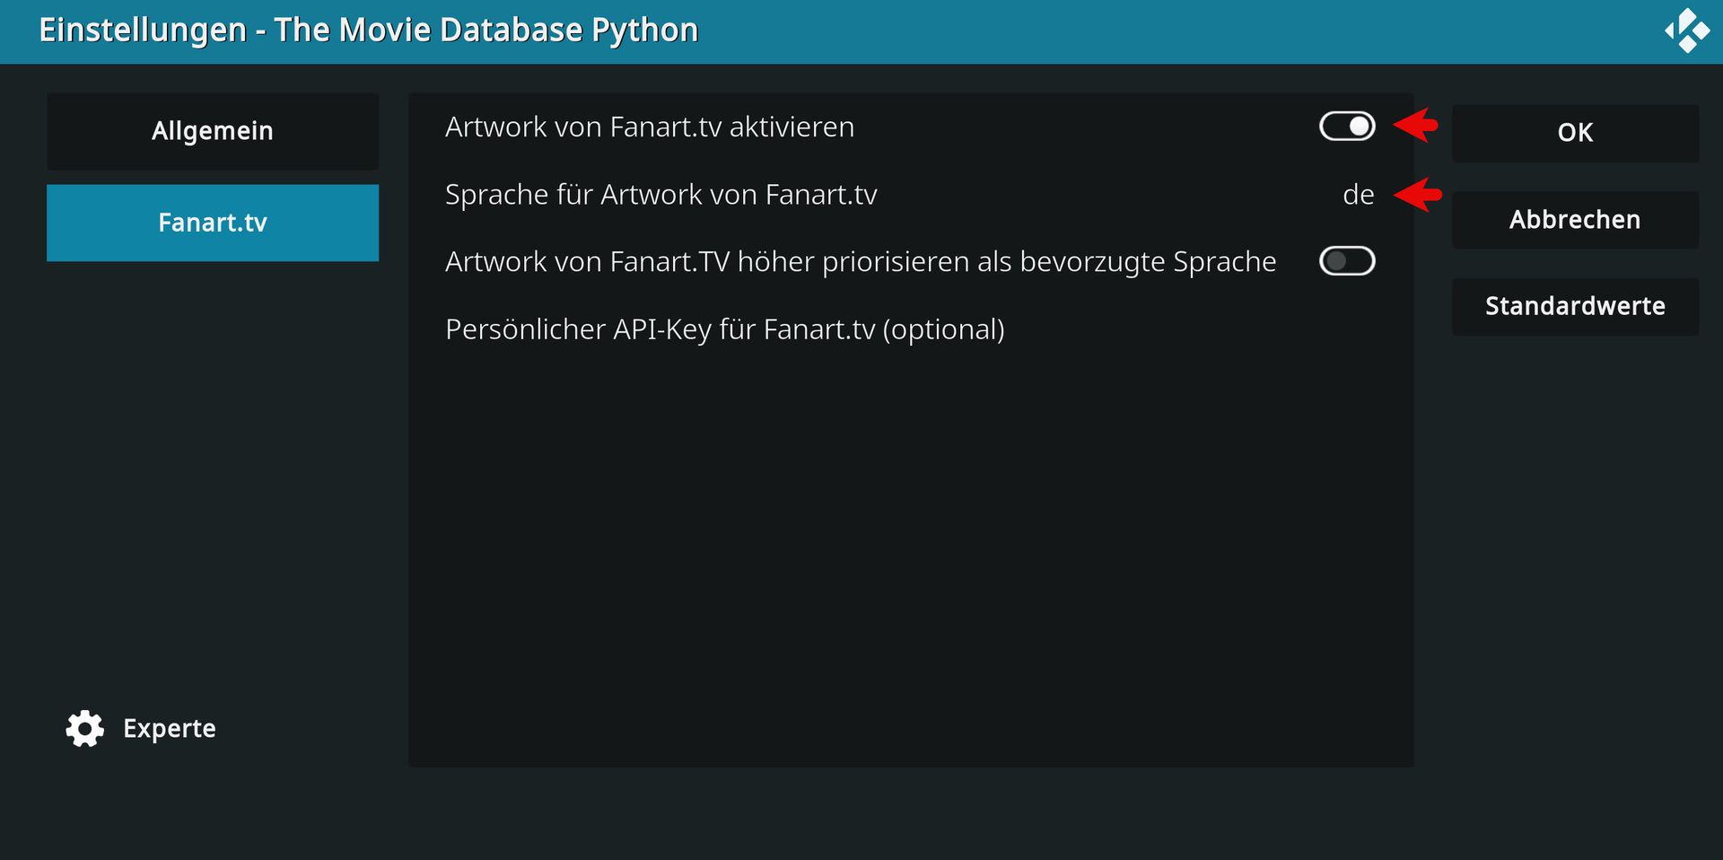Screen dimensions: 1723x860
Task: Switch to the Allgemein category
Action: pos(213,131)
